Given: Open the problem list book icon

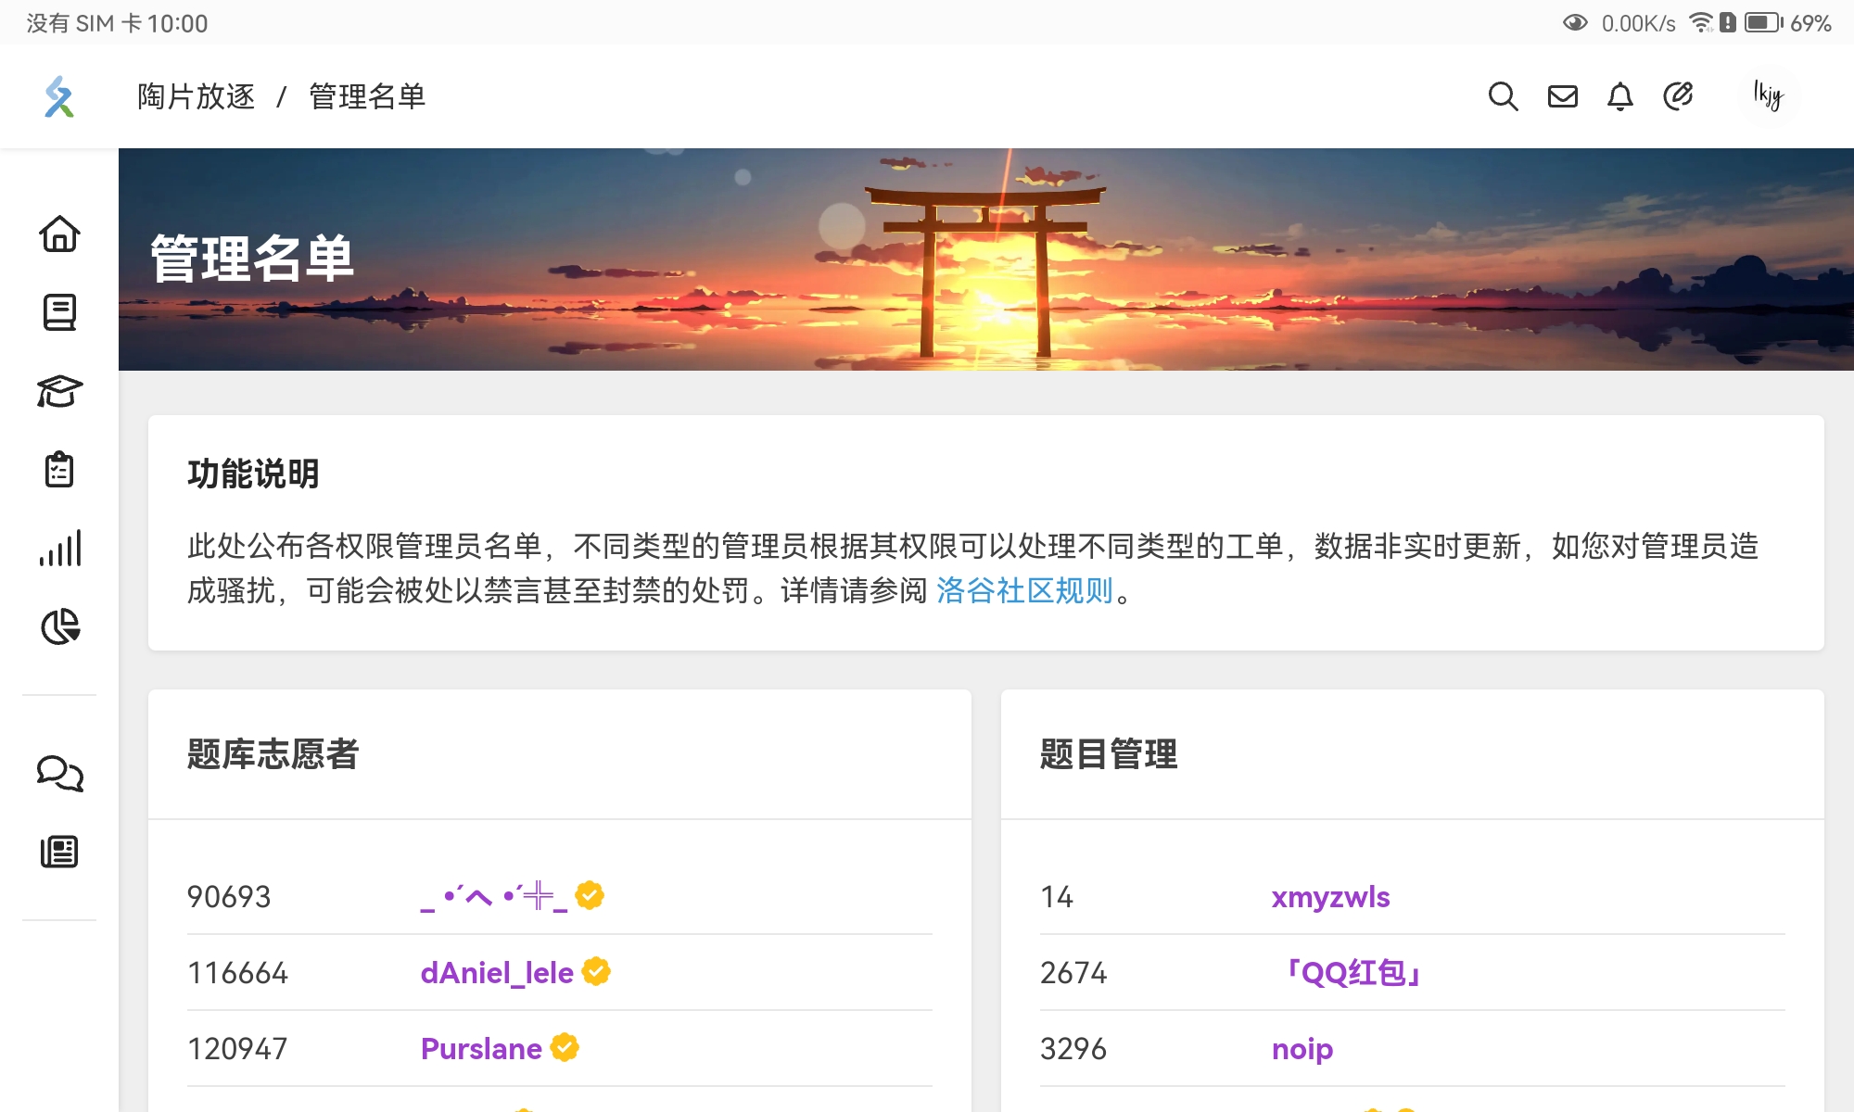Looking at the screenshot, I should pyautogui.click(x=59, y=312).
